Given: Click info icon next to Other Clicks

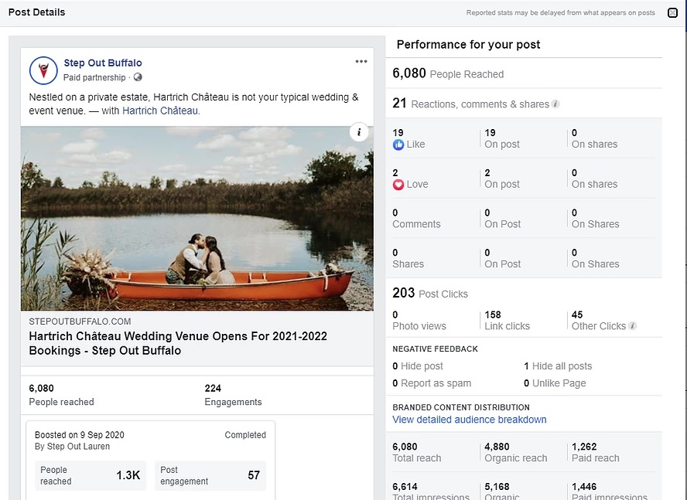Looking at the screenshot, I should click(632, 326).
